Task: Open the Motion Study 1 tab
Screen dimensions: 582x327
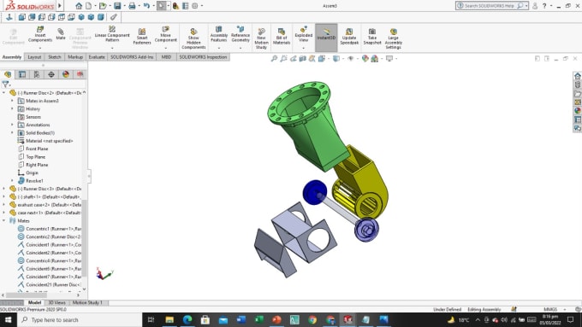Action: 87,302
